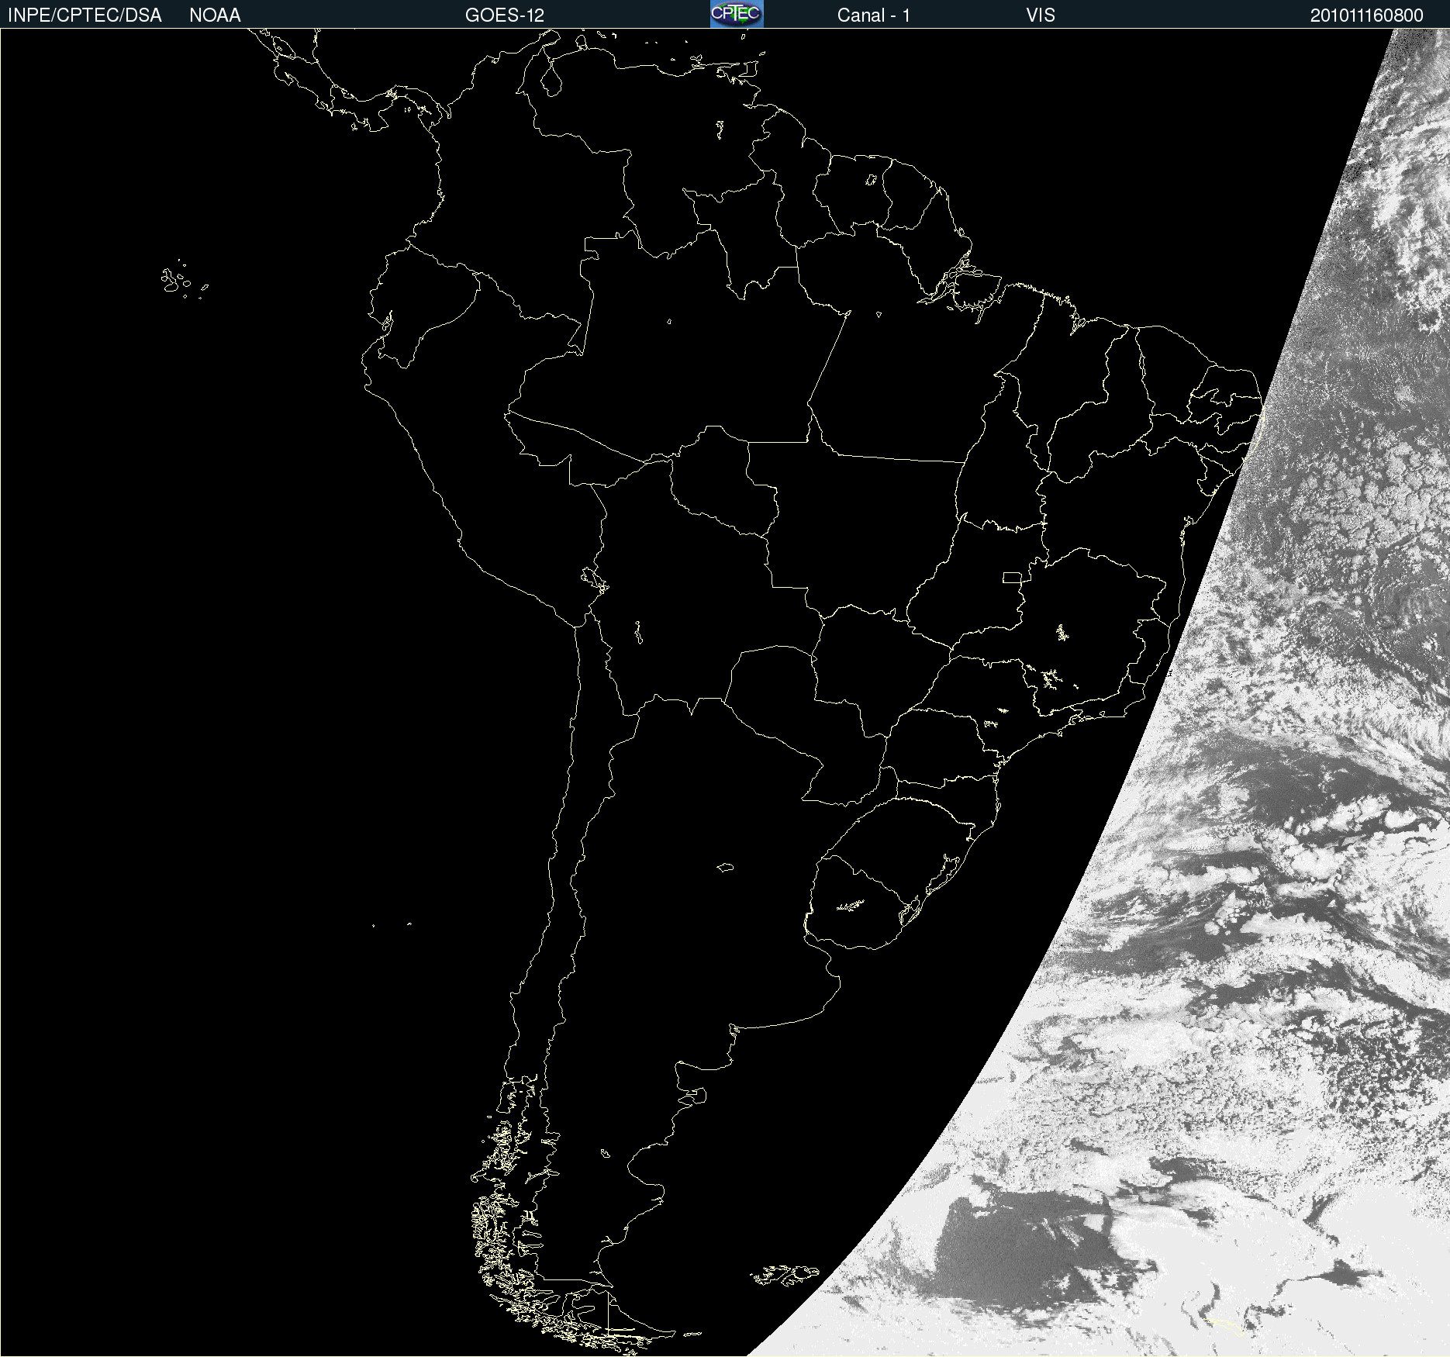
Task: Click the Canal - 1 channel label
Action: point(873,16)
